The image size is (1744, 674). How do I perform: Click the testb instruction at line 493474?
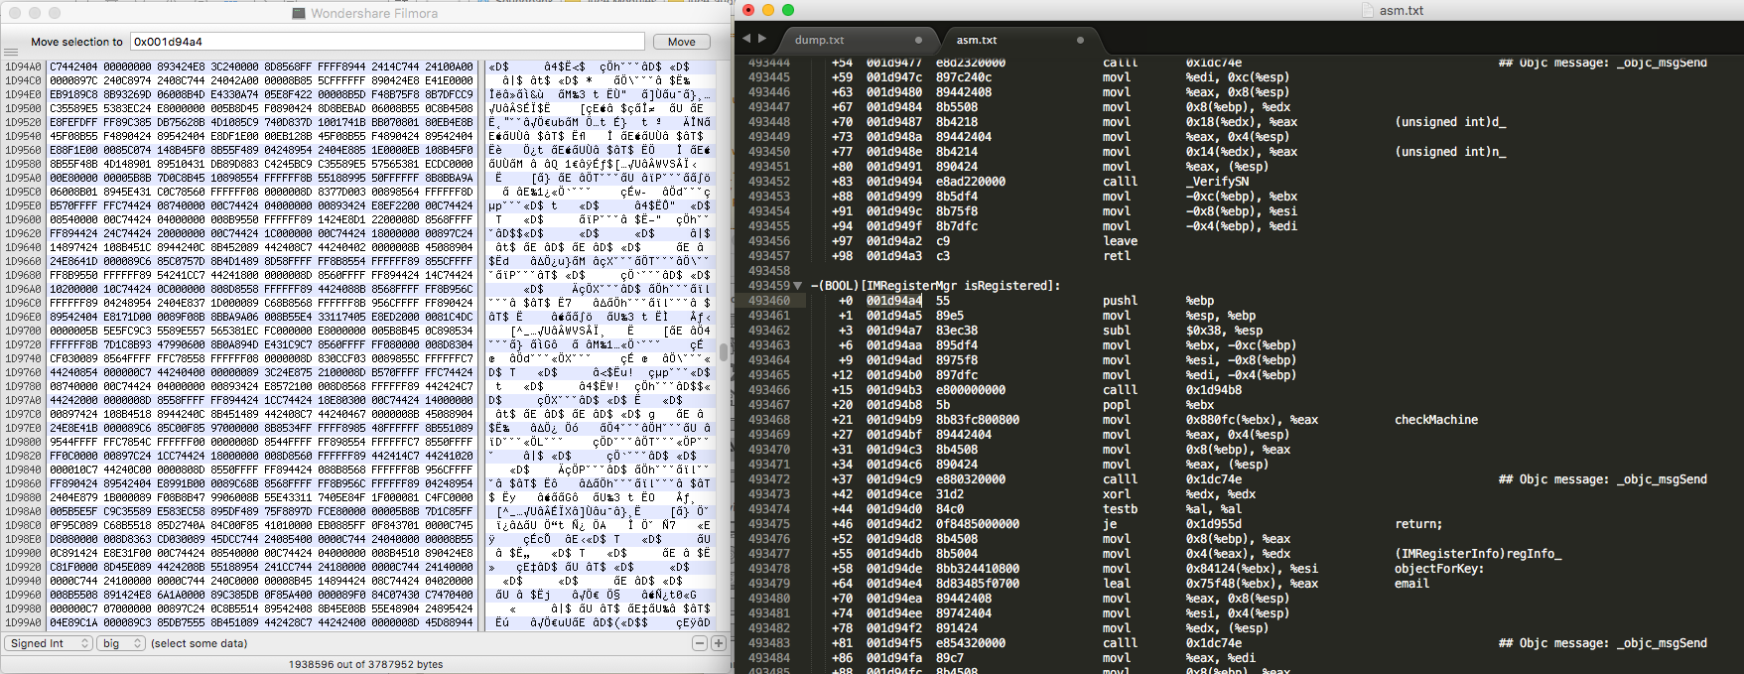click(1120, 509)
